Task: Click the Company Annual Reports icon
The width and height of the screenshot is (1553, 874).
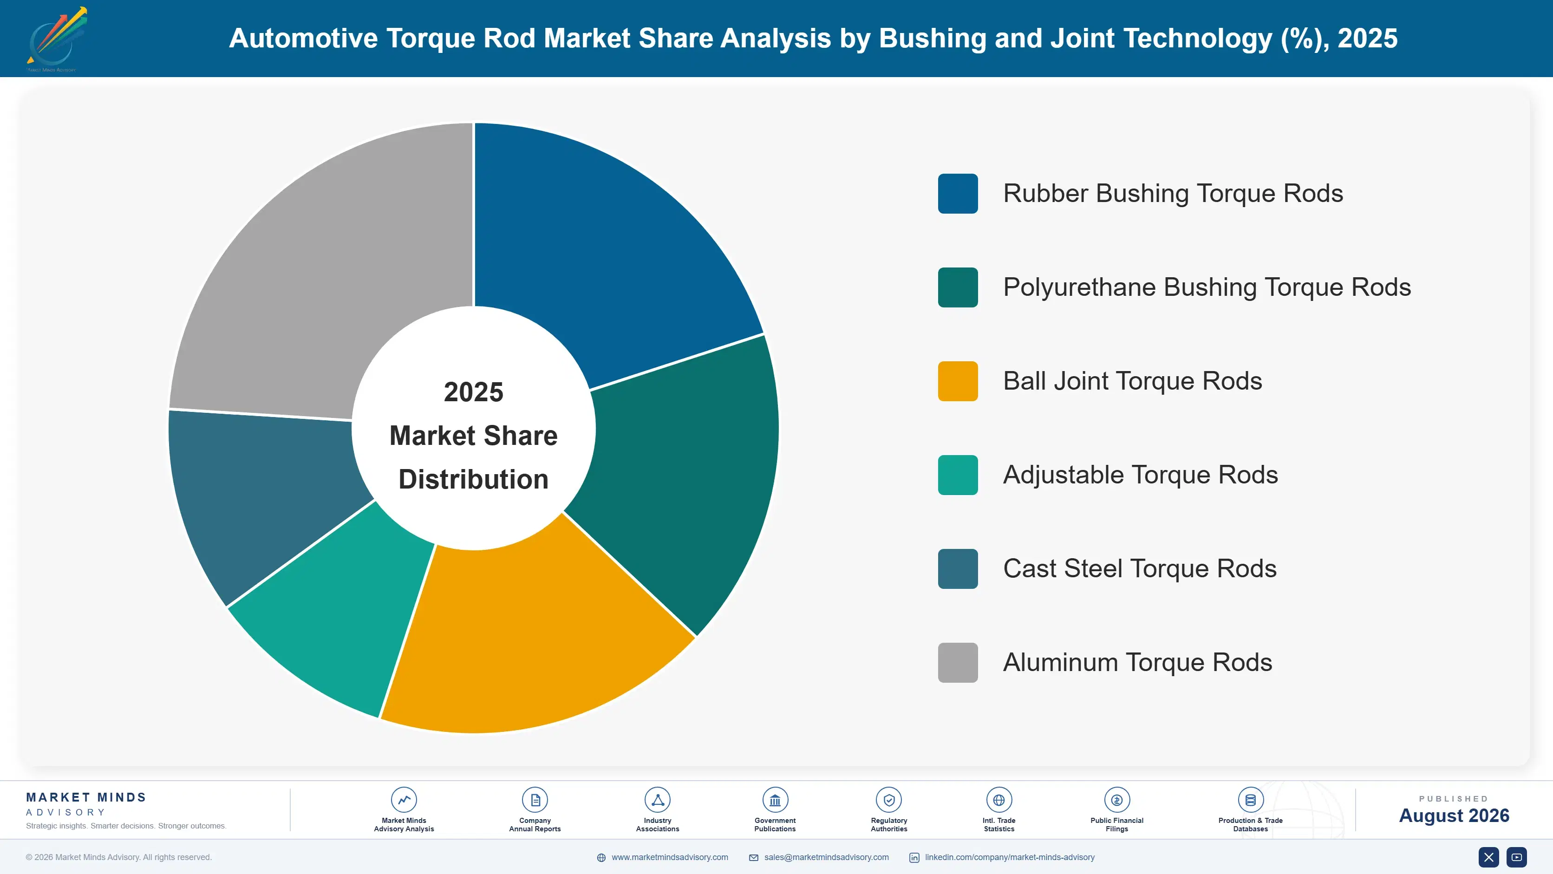Action: click(535, 800)
